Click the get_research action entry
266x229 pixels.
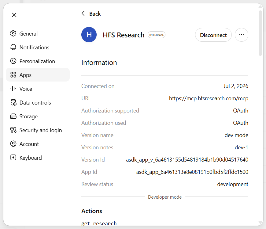tap(99, 223)
